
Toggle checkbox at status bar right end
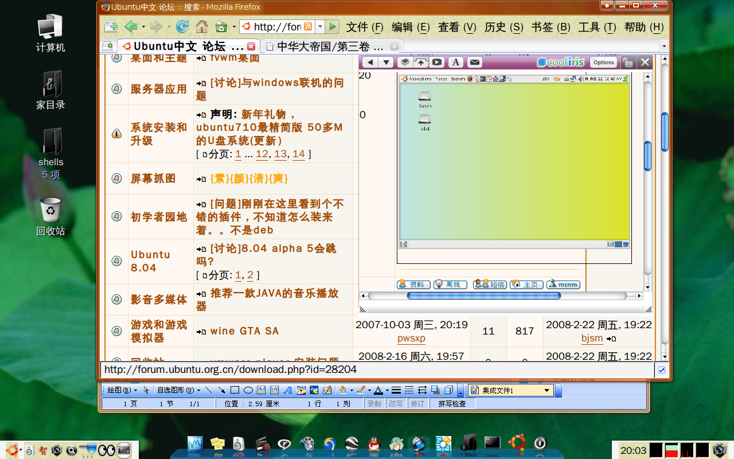click(662, 370)
